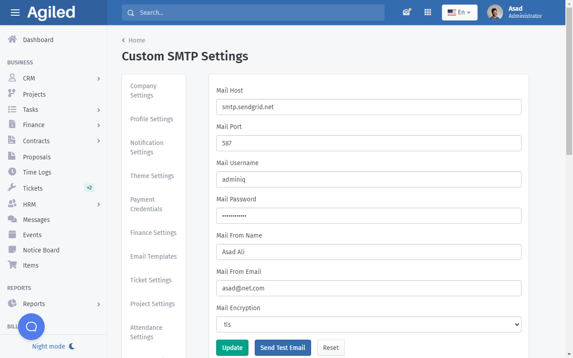This screenshot has height=358, width=573.
Task: Go back via Home breadcrumb link
Action: [136, 40]
